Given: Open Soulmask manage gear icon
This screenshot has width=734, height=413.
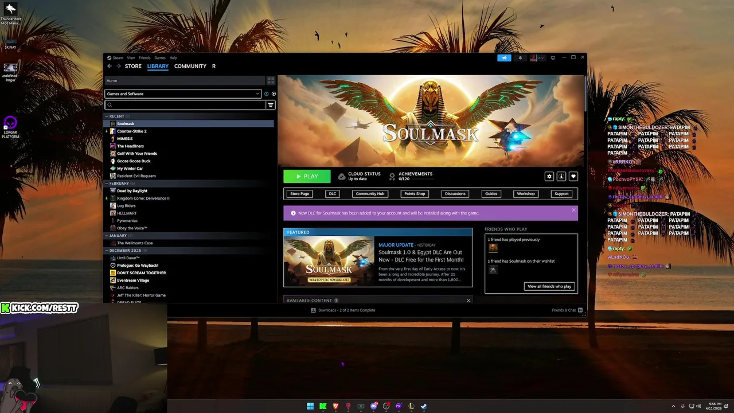Looking at the screenshot, I should click(x=549, y=177).
